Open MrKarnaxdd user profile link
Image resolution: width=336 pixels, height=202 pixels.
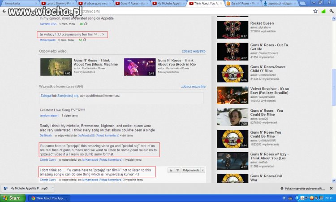pyautogui.click(x=47, y=40)
